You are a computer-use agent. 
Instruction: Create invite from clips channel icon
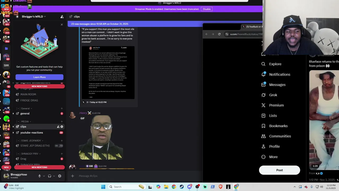(58, 127)
